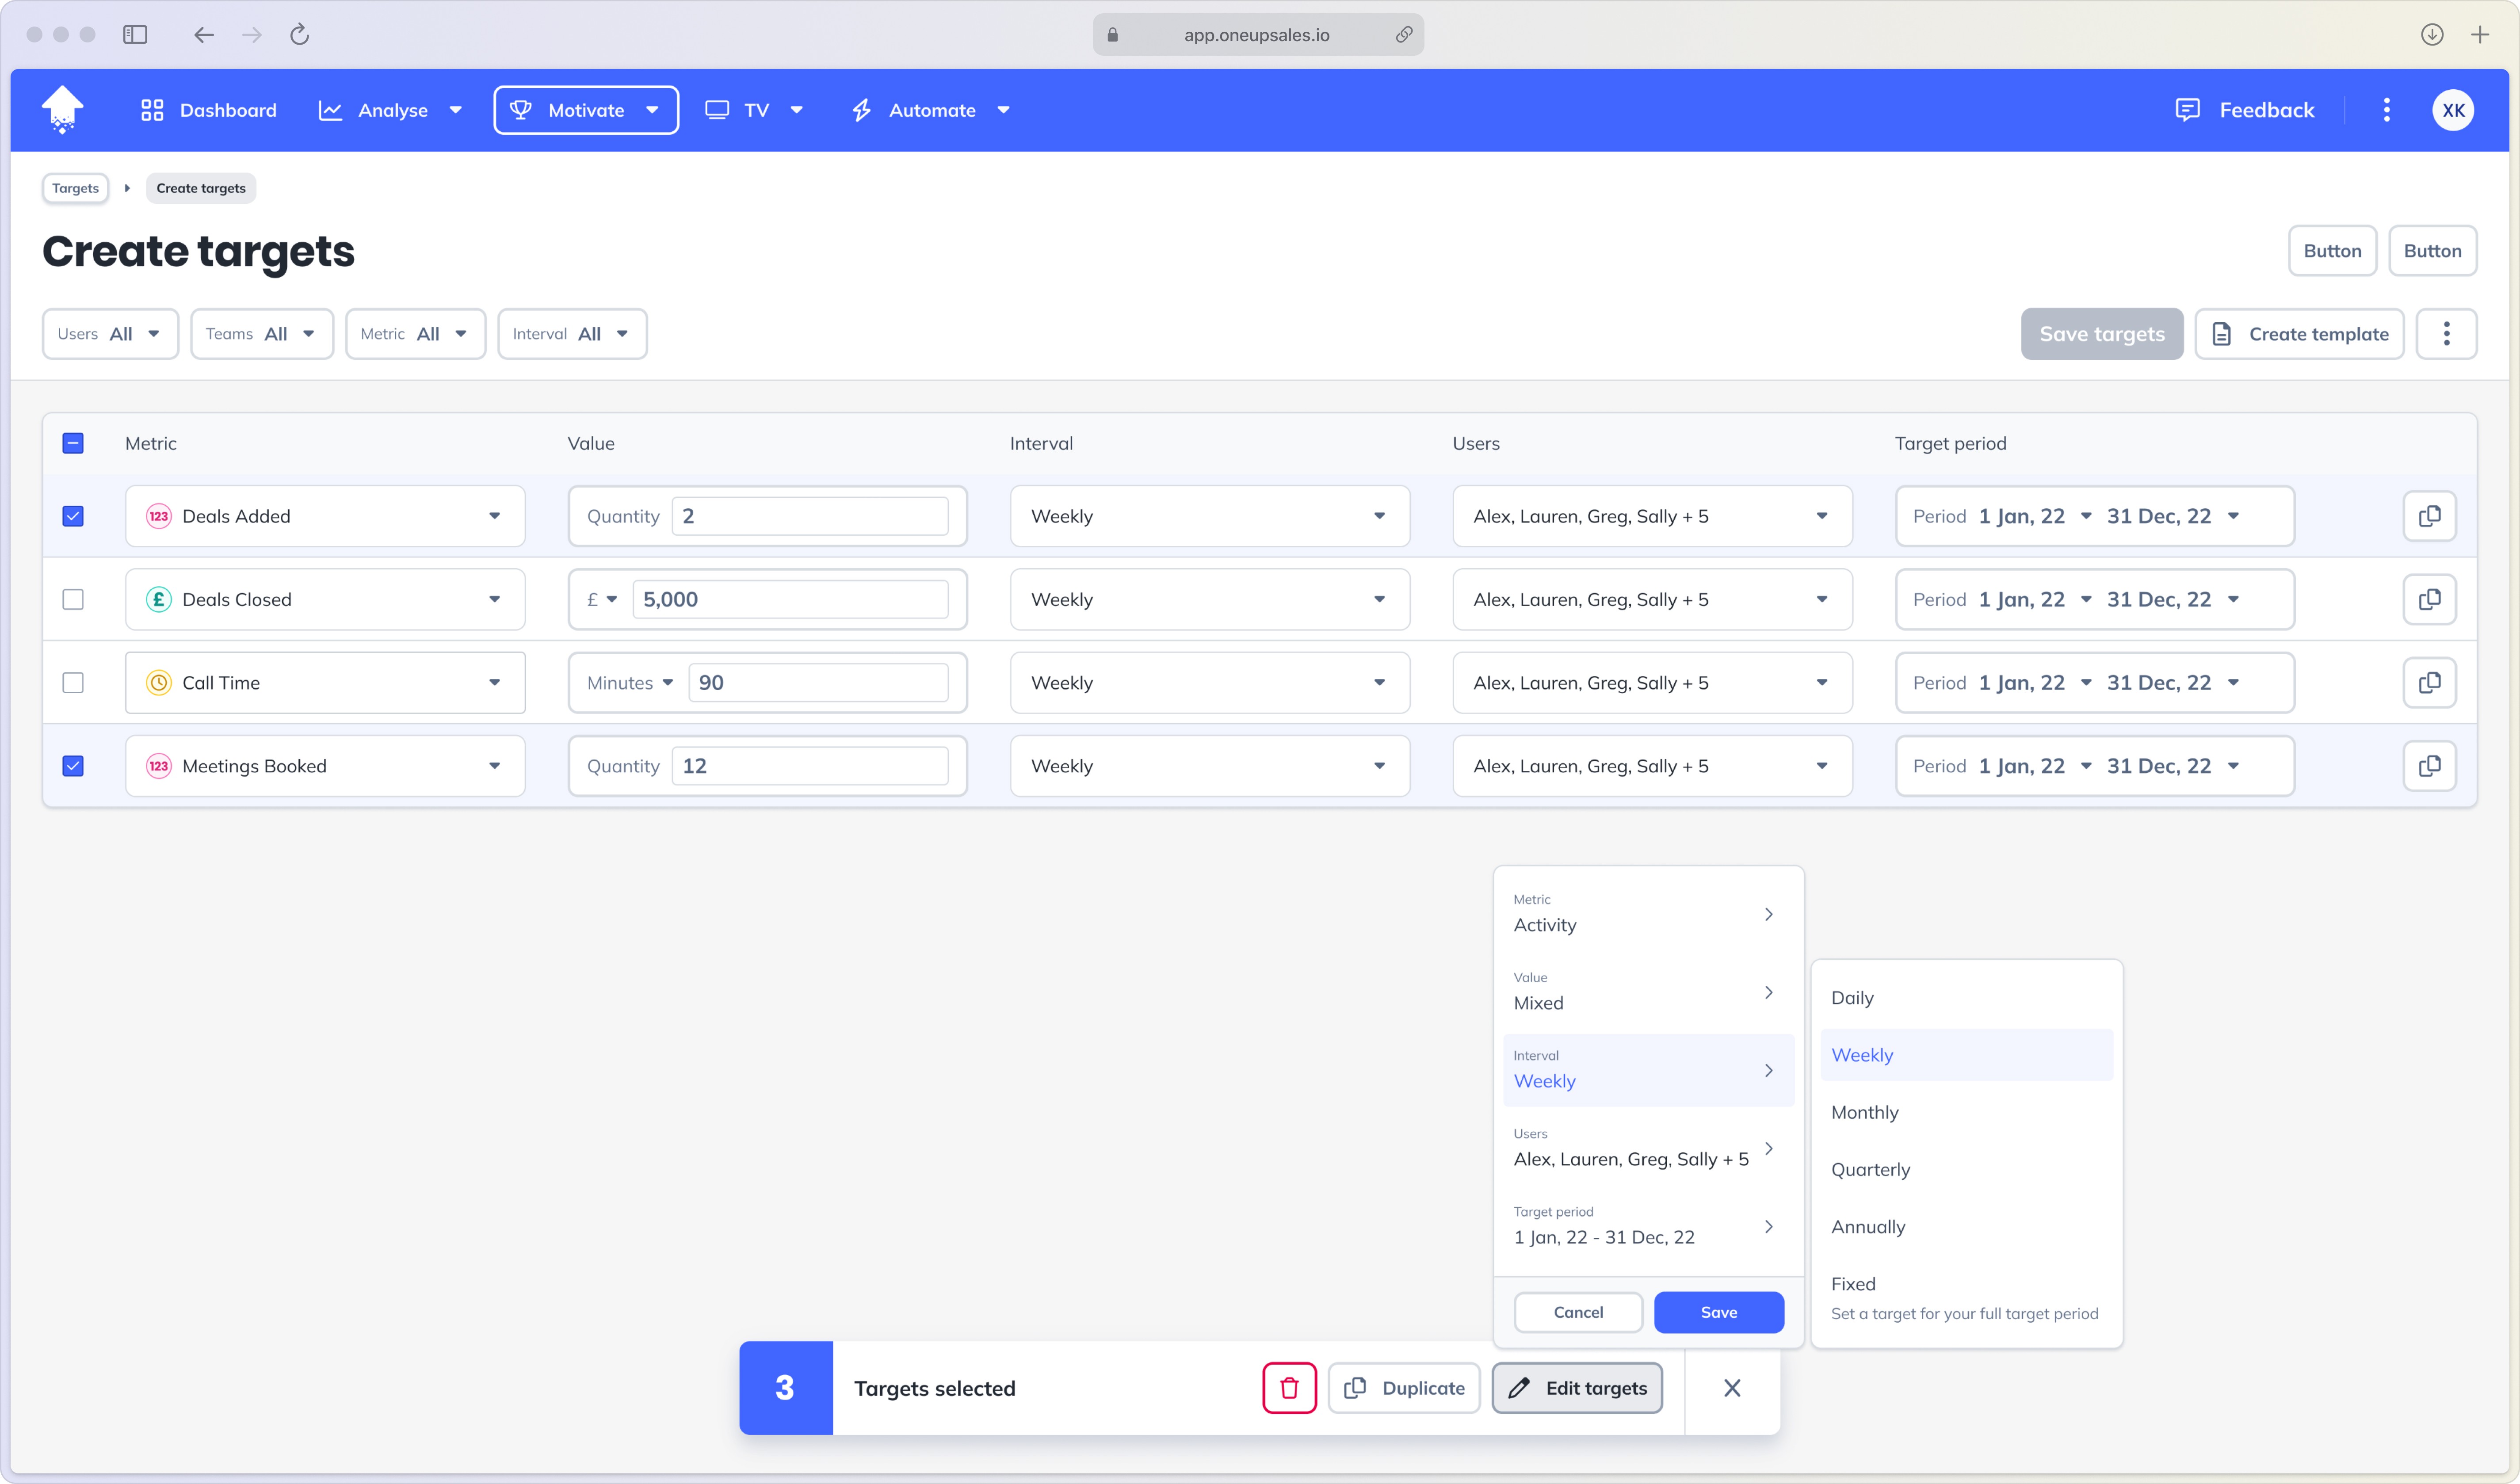Select Weekly from the interval options
This screenshot has height=1484, width=2520.
tap(1861, 1055)
